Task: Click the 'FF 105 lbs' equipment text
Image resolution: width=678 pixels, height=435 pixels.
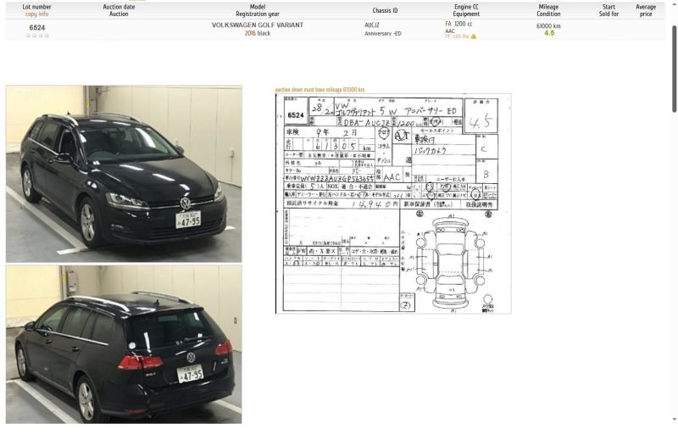Action: pyautogui.click(x=457, y=36)
